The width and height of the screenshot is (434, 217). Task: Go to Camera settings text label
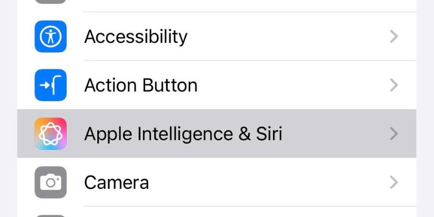(116, 182)
